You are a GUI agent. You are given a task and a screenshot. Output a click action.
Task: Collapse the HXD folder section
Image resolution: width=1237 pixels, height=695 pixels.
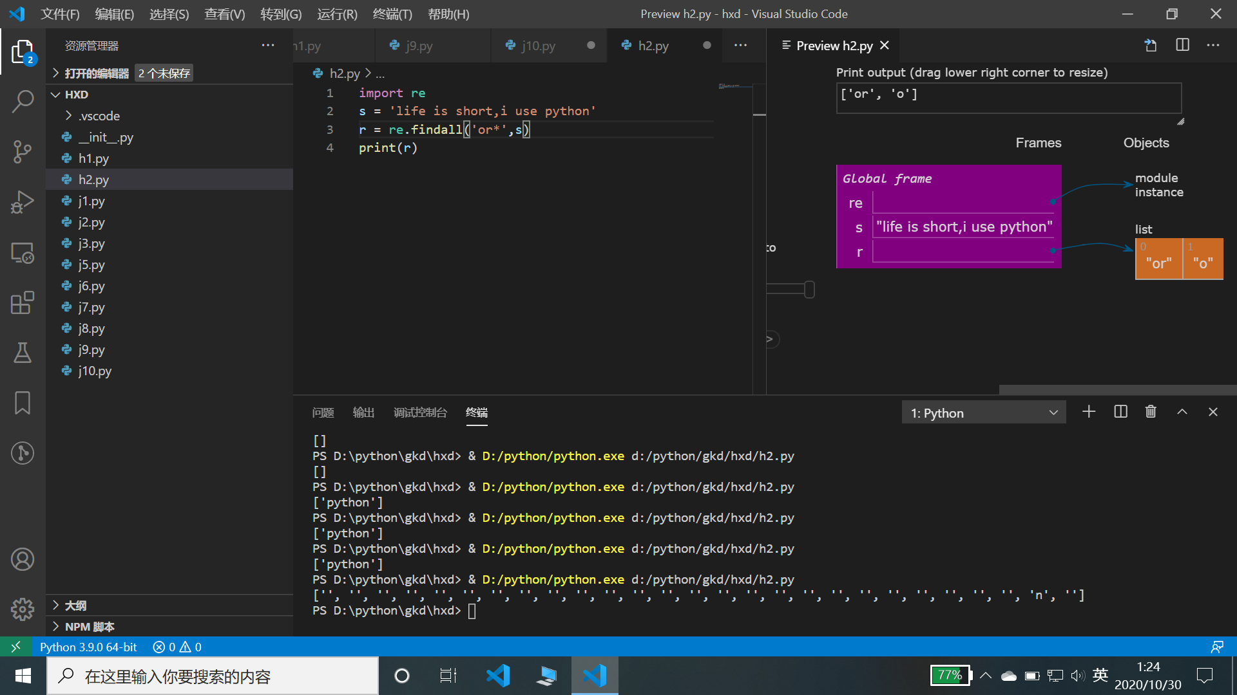[170, 95]
